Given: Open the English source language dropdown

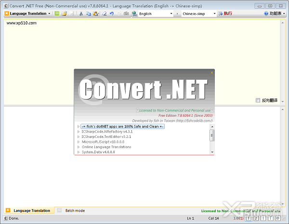Looking at the screenshot, I should pyautogui.click(x=171, y=13).
